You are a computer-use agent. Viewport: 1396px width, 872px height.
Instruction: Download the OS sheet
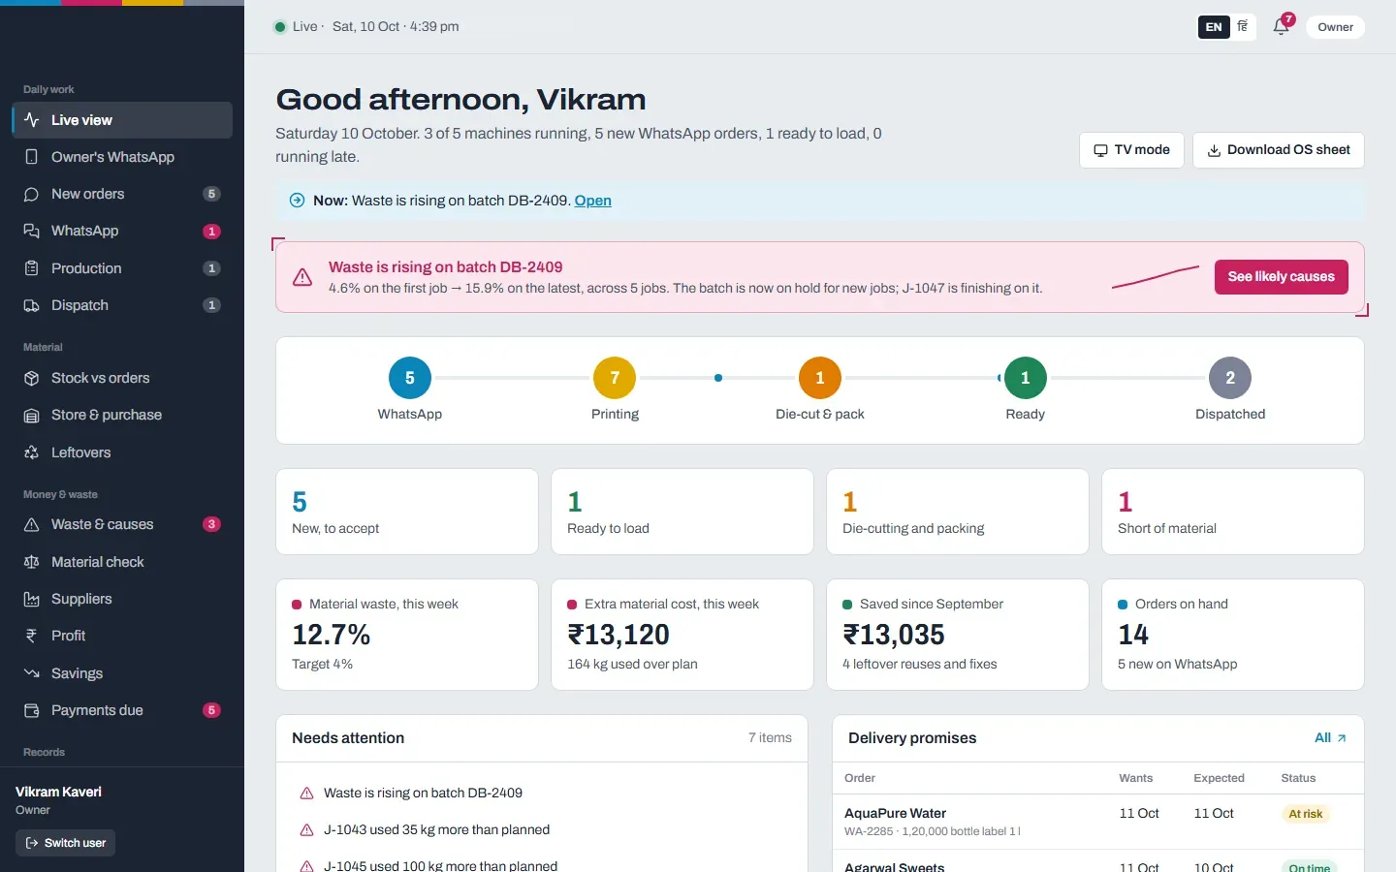[1279, 150]
